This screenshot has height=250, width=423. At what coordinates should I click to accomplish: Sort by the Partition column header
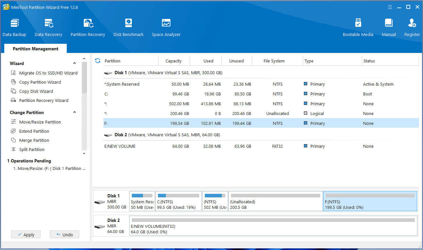pyautogui.click(x=131, y=61)
